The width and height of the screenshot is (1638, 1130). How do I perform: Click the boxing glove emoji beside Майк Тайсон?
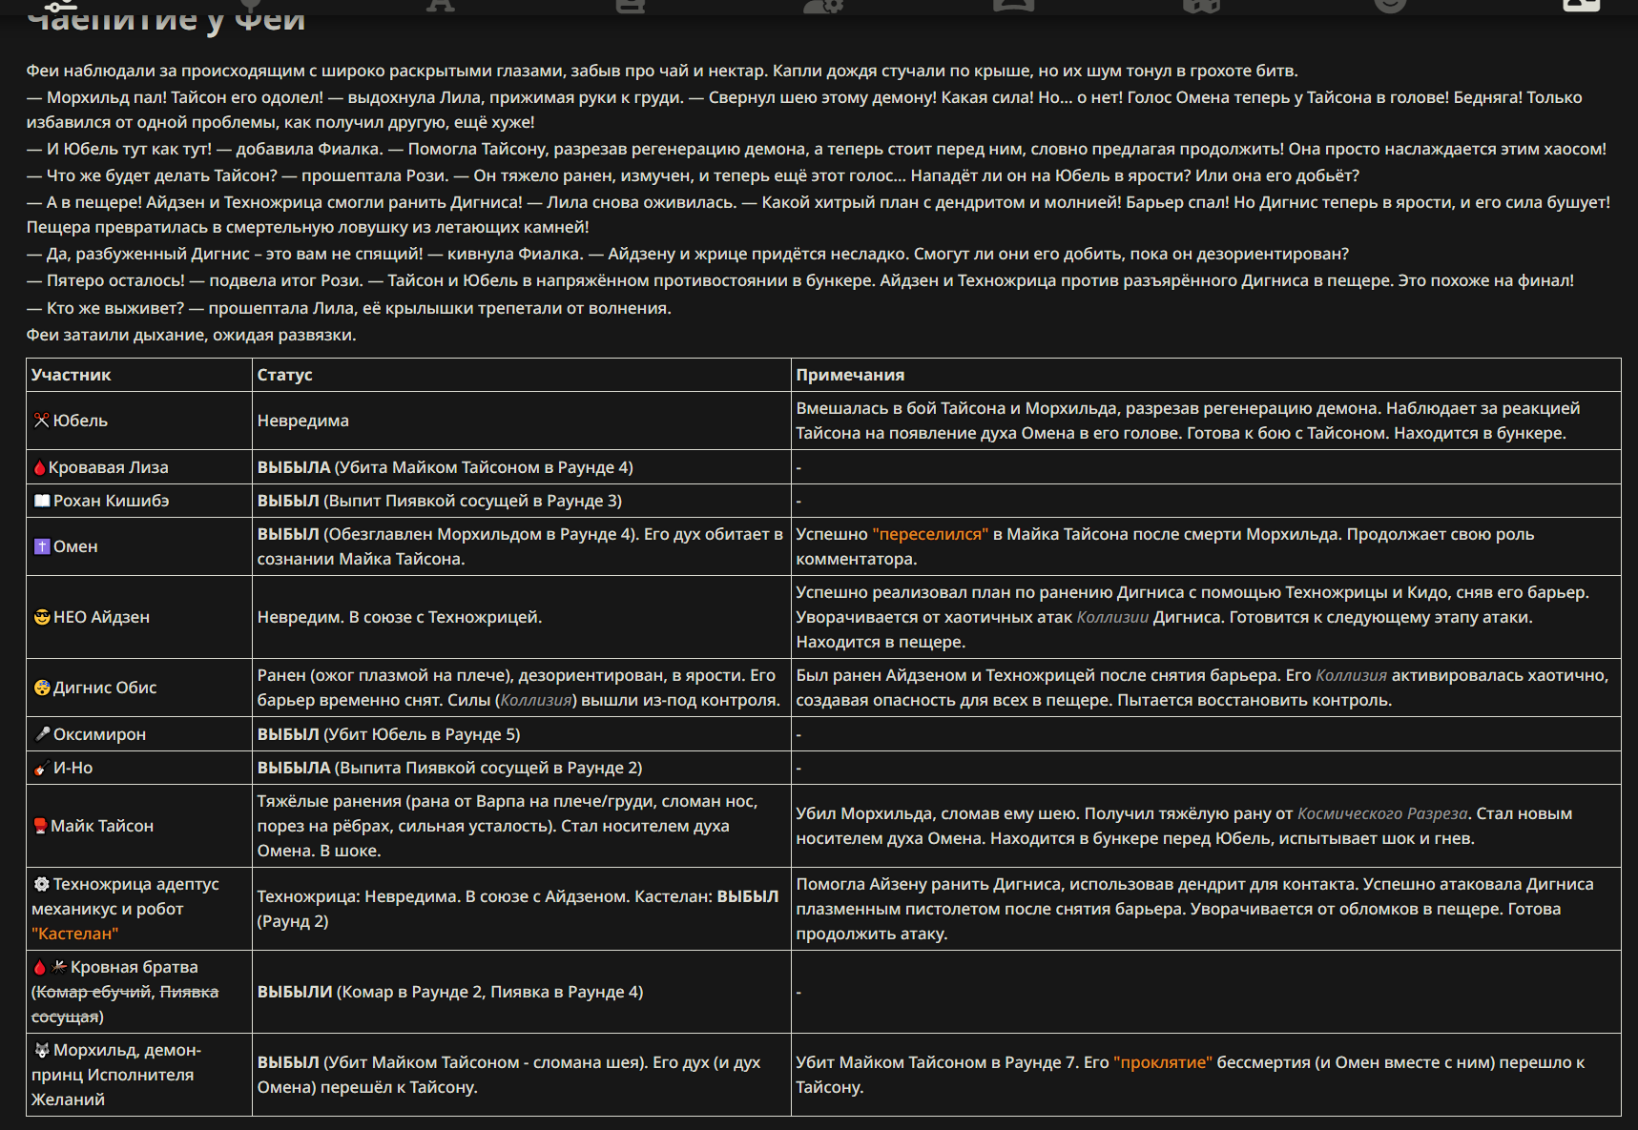40,826
